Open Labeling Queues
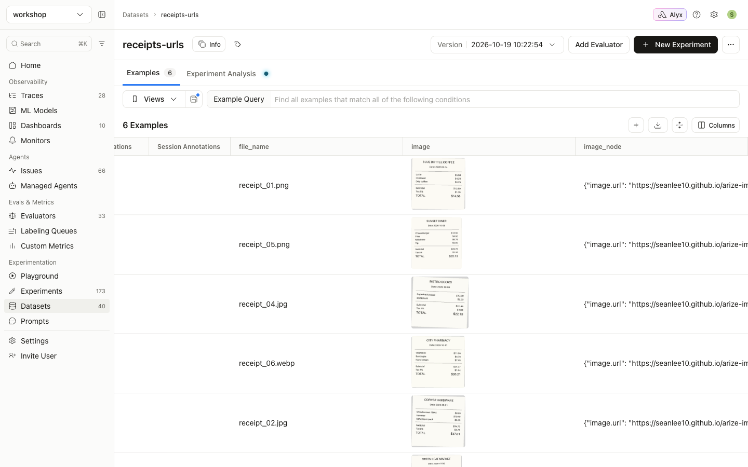Viewport: 748px width, 467px height. pos(57,231)
